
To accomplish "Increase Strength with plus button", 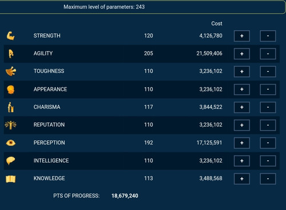I will click(242, 36).
